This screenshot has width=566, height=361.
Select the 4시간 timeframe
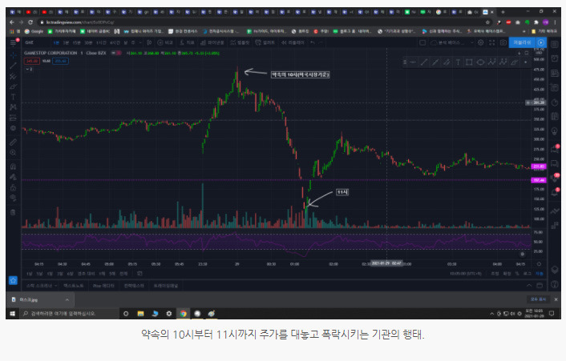(115, 42)
